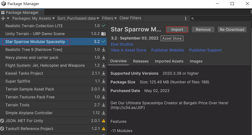Viewport: 252px width, 135px height.
Task: Select Tanks!!! Reference Project package
Action: coord(53,129)
